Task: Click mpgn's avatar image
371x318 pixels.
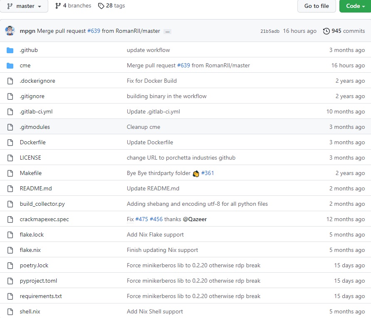Action: [x=10, y=31]
